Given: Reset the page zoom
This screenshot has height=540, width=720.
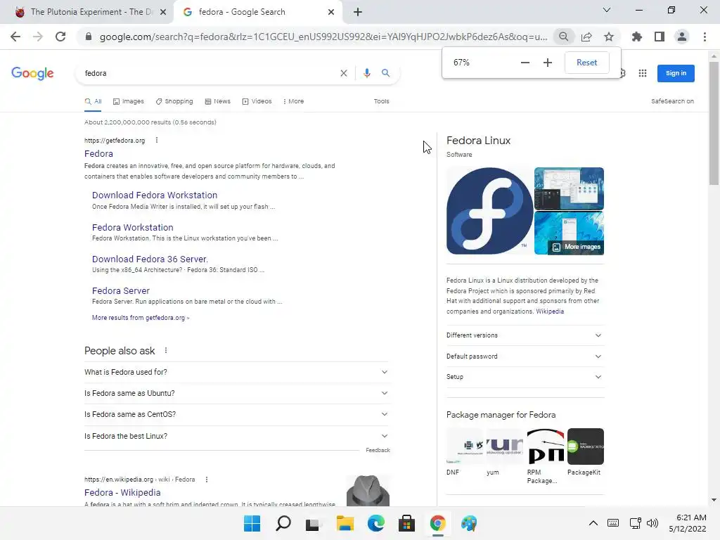Looking at the screenshot, I should pos(587,63).
